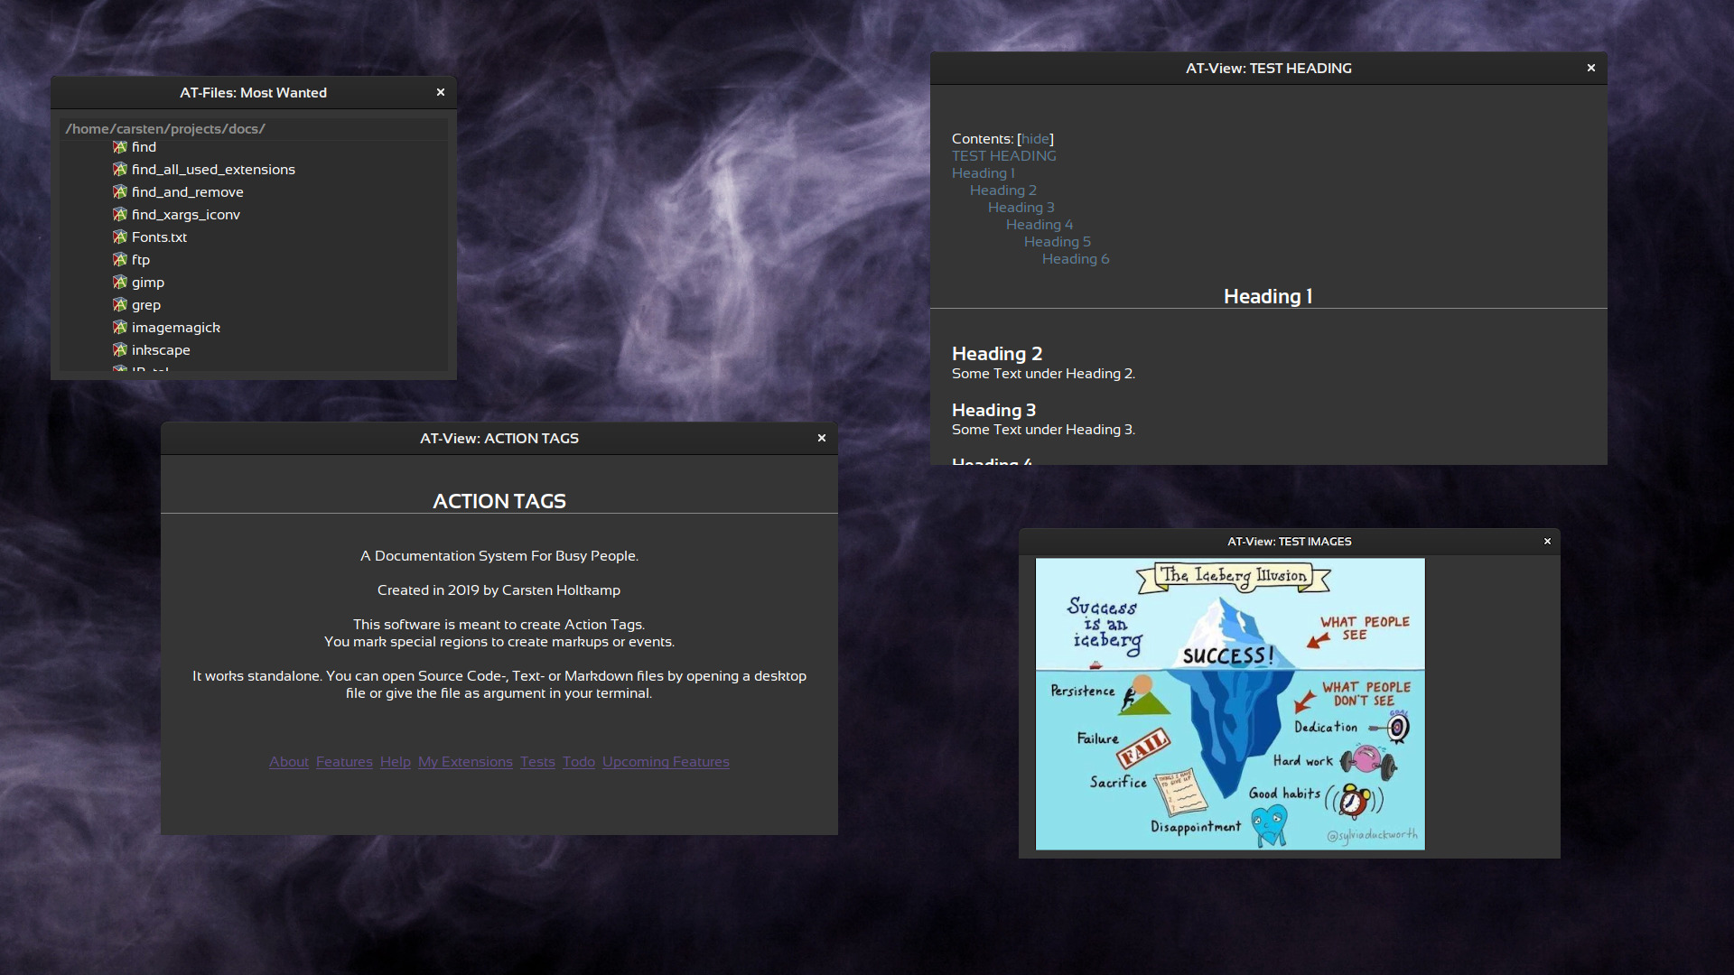
Task: Click the Heading 3 section title
Action: pyautogui.click(x=993, y=410)
